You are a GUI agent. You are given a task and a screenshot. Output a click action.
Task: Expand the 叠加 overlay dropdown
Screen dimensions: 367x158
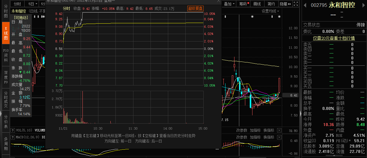tap(229, 4)
